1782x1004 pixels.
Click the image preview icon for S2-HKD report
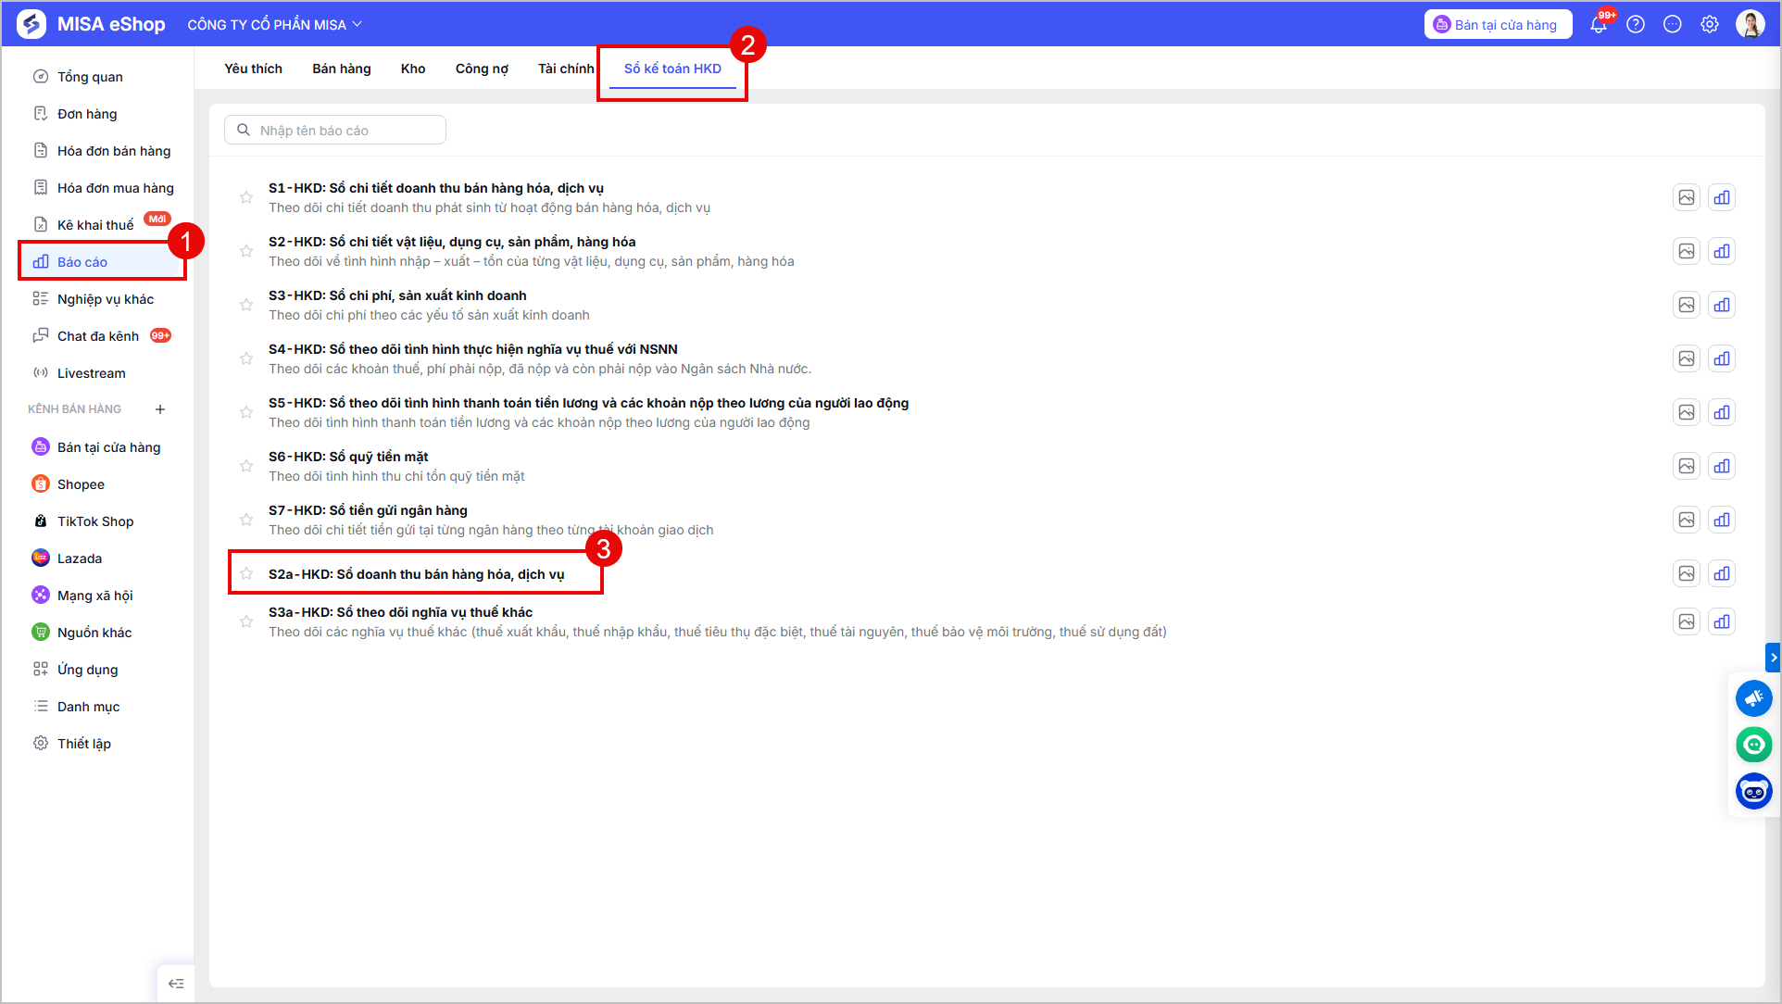[x=1687, y=251]
